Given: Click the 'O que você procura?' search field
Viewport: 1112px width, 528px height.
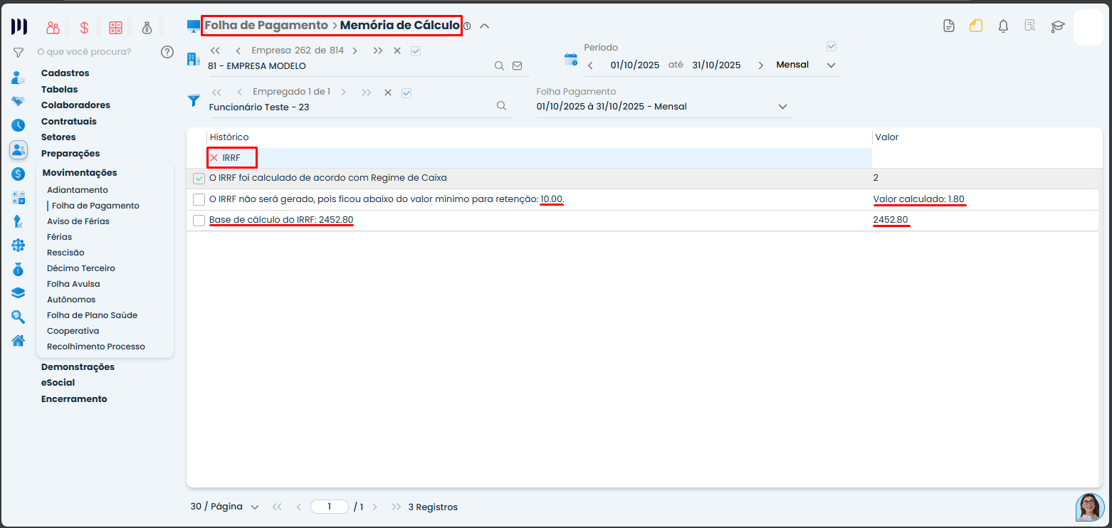Looking at the screenshot, I should (85, 51).
